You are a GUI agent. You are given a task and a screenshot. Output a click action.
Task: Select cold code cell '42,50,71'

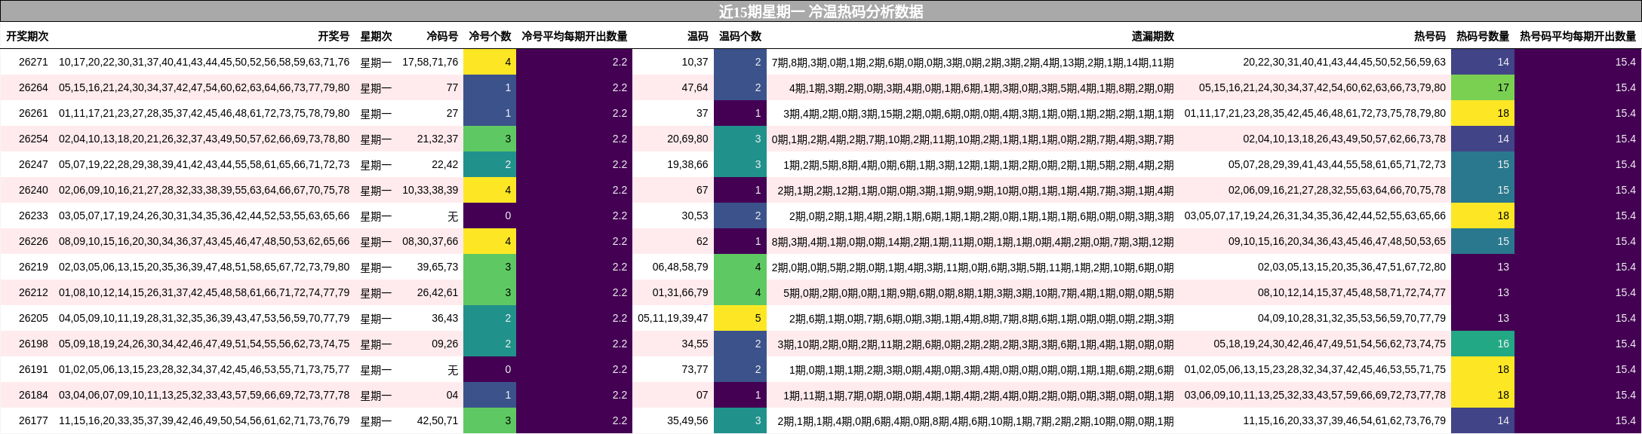tap(438, 420)
